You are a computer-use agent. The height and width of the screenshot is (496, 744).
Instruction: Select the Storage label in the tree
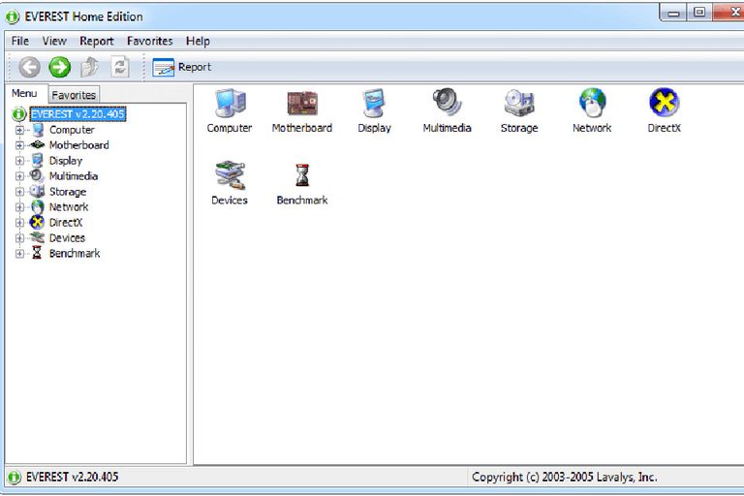click(x=68, y=192)
